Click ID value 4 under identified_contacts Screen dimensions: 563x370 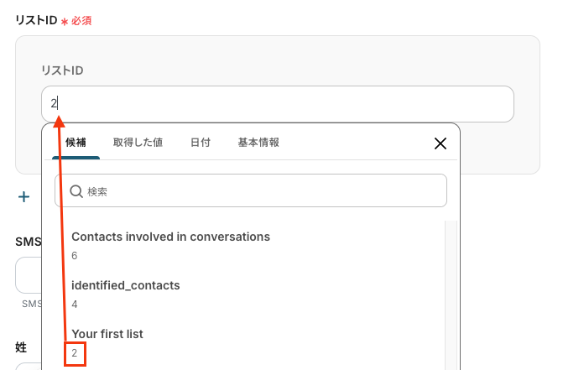point(75,304)
